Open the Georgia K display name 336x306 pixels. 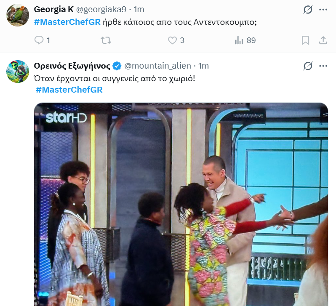tap(54, 9)
